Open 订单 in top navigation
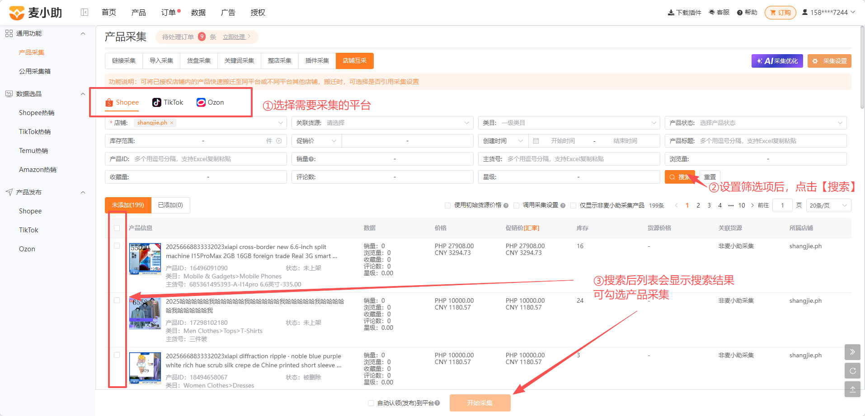865x416 pixels. click(169, 12)
